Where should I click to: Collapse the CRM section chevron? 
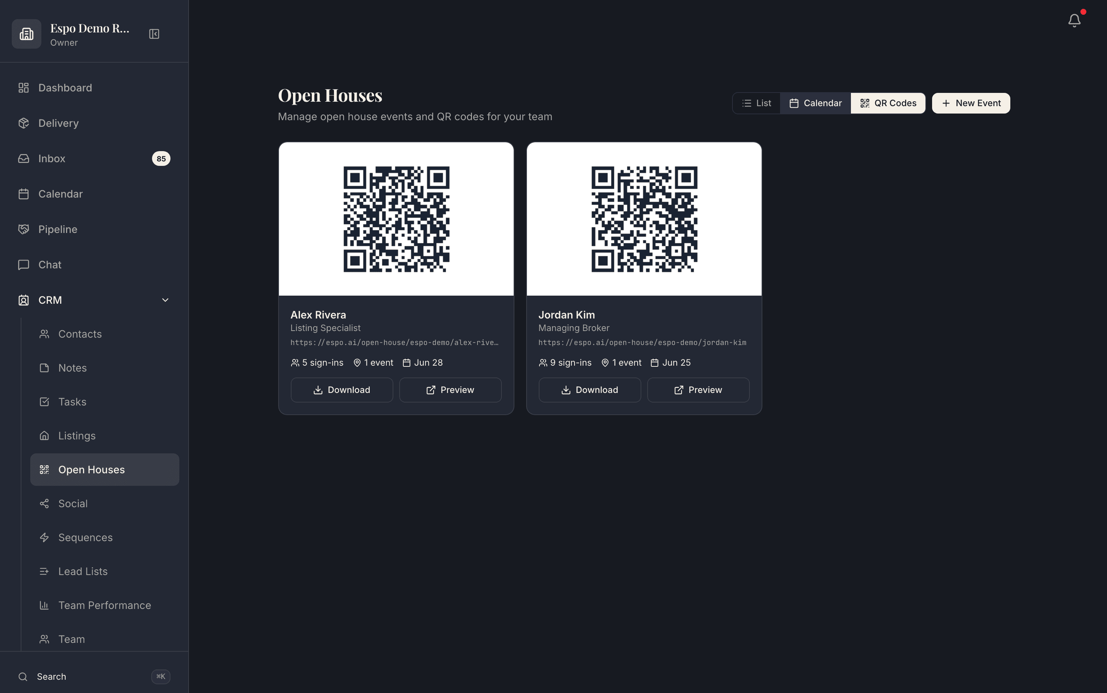coord(165,300)
